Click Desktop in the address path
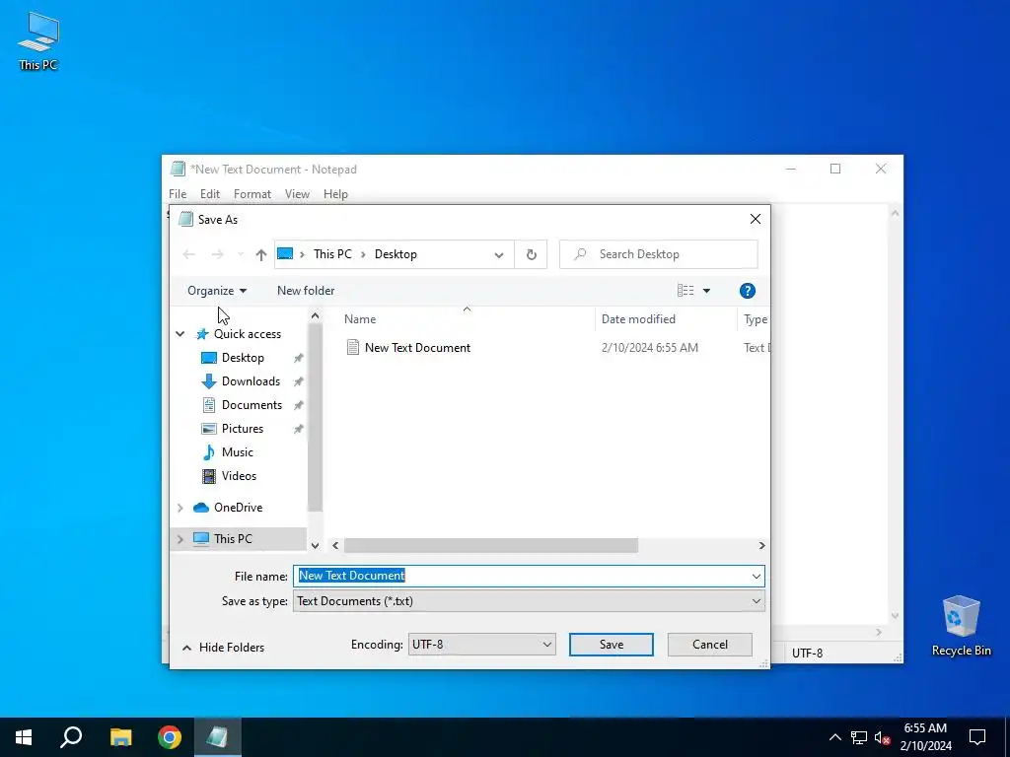The width and height of the screenshot is (1010, 757). [396, 254]
